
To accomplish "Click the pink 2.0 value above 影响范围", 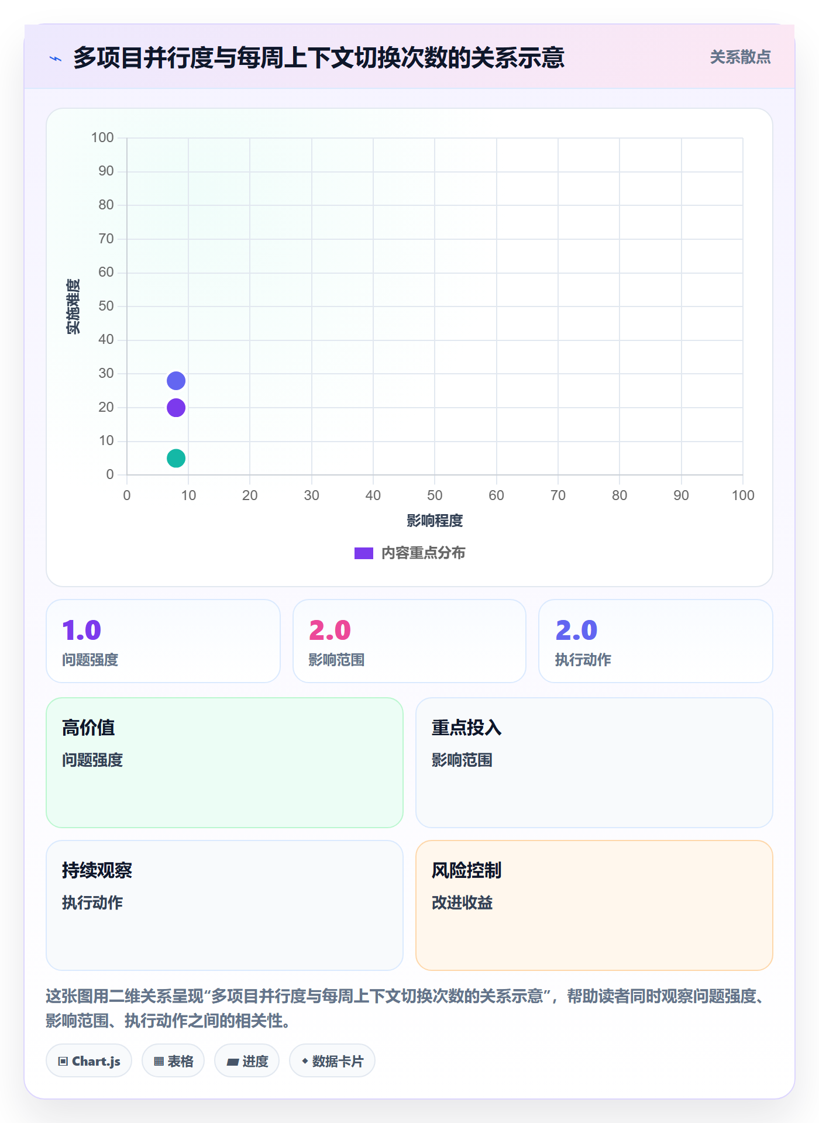I will pos(330,631).
